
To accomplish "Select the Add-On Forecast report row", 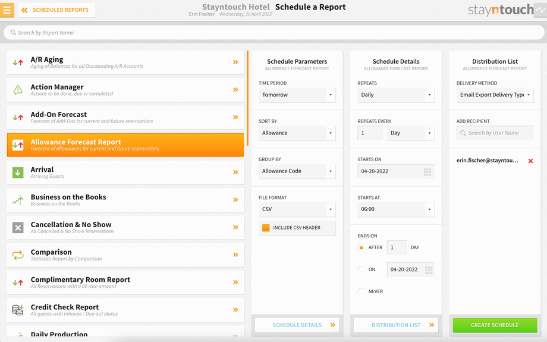I will [x=125, y=117].
